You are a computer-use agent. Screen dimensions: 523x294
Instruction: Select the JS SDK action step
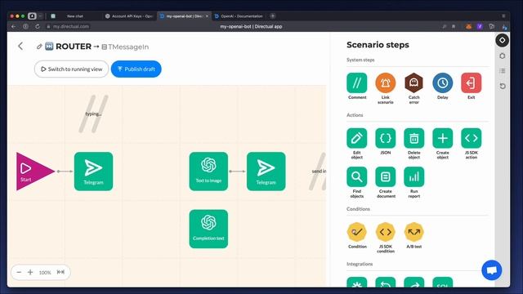point(471,138)
